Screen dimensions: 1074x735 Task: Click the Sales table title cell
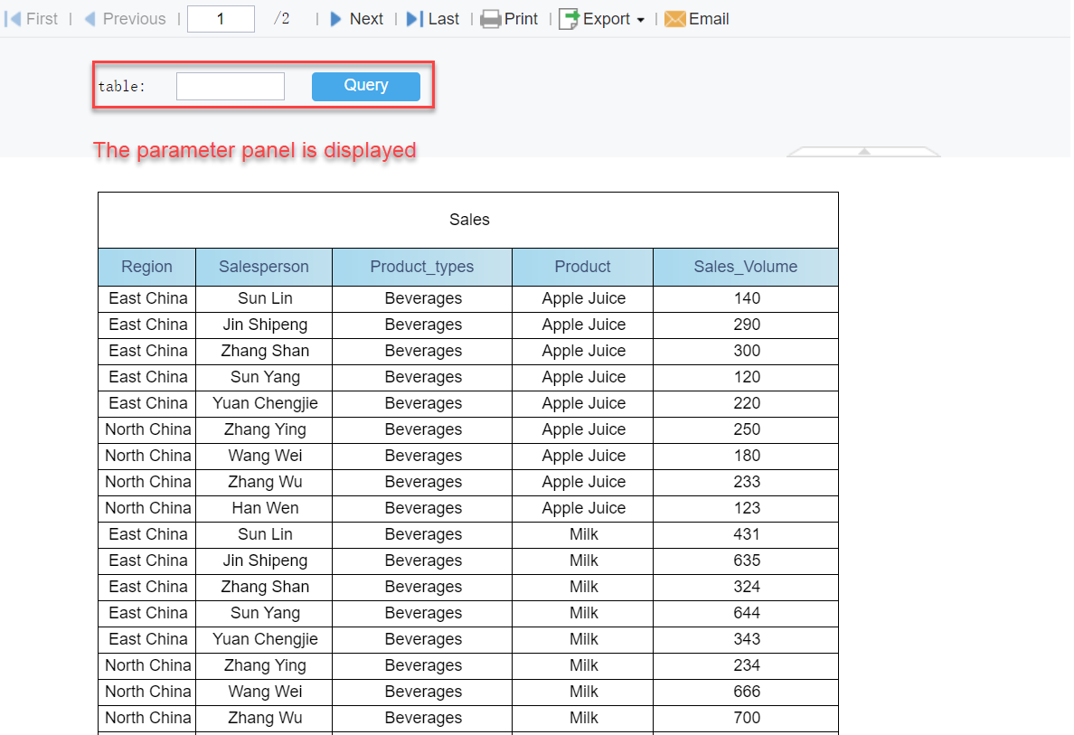pos(467,219)
